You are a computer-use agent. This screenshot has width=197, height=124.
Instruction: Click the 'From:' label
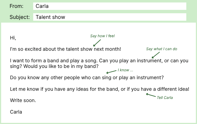[17, 6]
